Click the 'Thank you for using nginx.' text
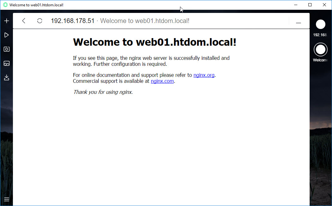332x206 pixels. [x=103, y=92]
